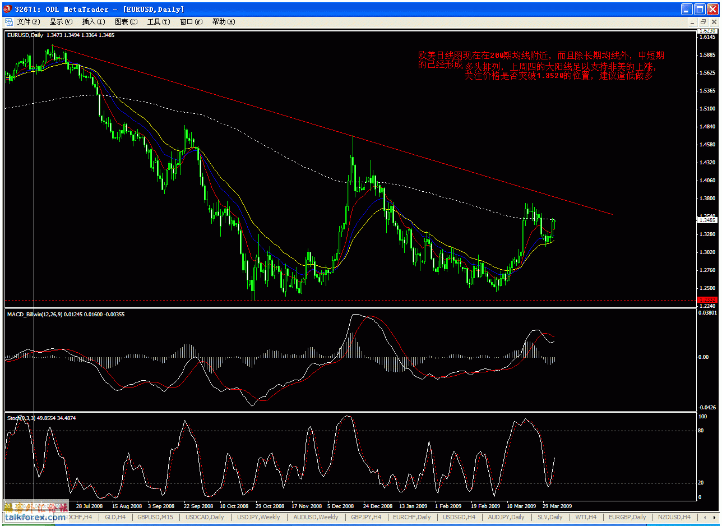Click the 1.5885 price scale value
722x526 pixels.
pyautogui.click(x=707, y=55)
